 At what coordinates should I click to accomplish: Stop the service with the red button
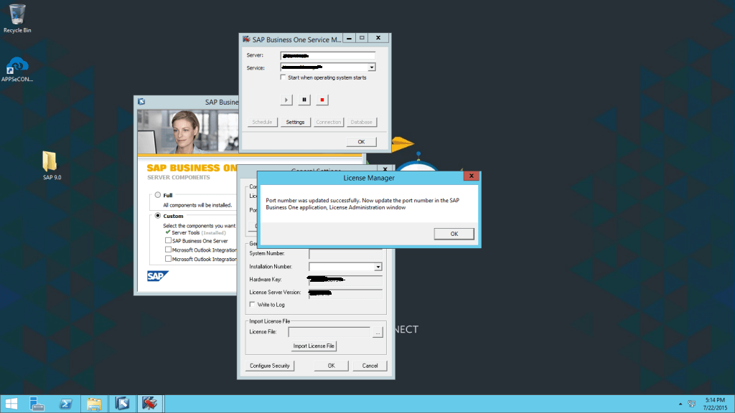click(x=322, y=100)
